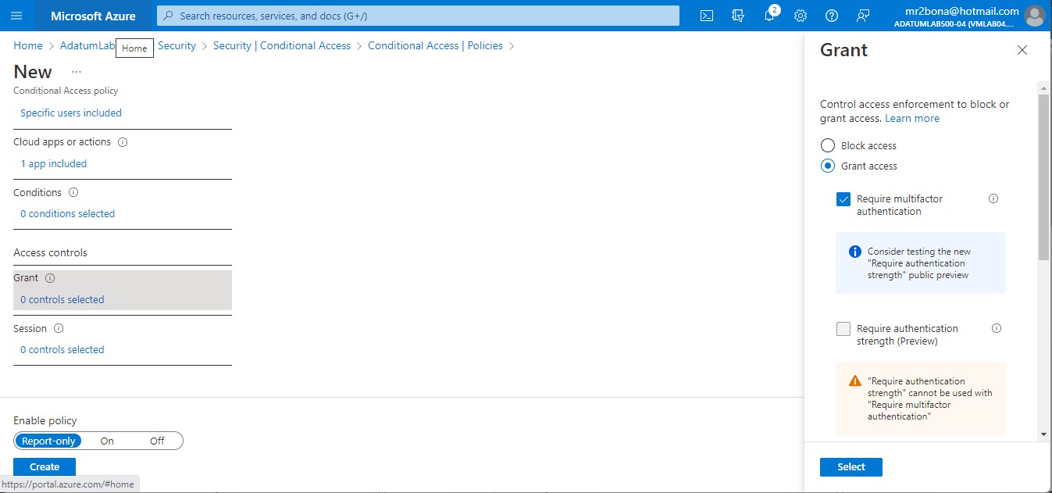
Task: Open Grant 0 controls selected link
Action: [62, 300]
